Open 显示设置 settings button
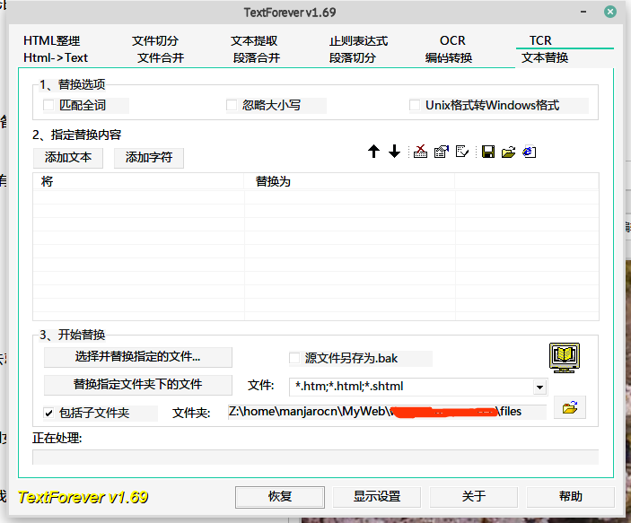This screenshot has height=523, width=631. tap(377, 497)
